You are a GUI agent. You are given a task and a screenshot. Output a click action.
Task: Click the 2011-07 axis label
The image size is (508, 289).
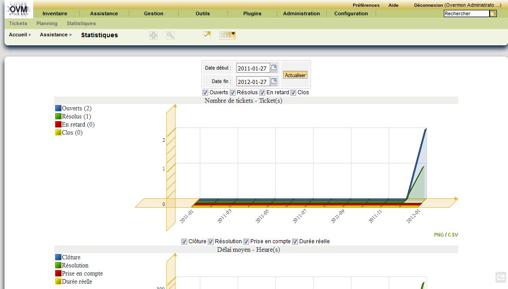click(300, 216)
